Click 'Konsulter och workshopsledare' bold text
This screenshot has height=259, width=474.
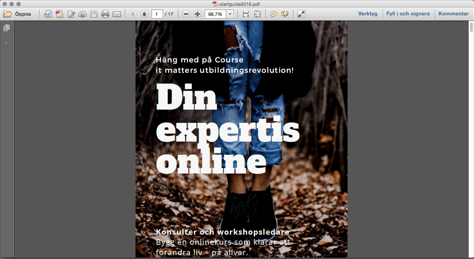pos(223,232)
